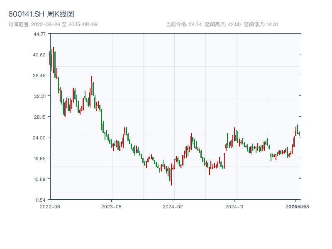
Task: Click the 2024-11 x-axis date label
Action: tap(235, 206)
